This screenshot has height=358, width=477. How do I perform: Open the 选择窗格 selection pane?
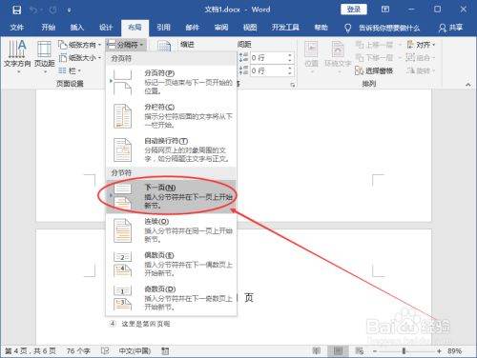click(374, 70)
